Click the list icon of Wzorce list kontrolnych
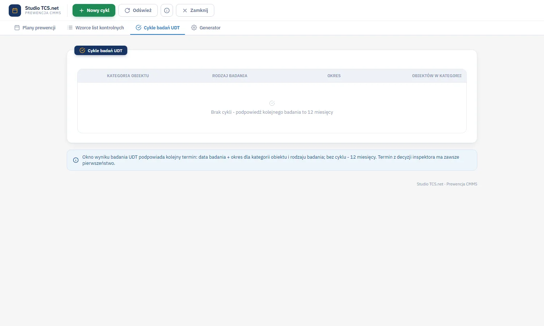 coord(70,28)
